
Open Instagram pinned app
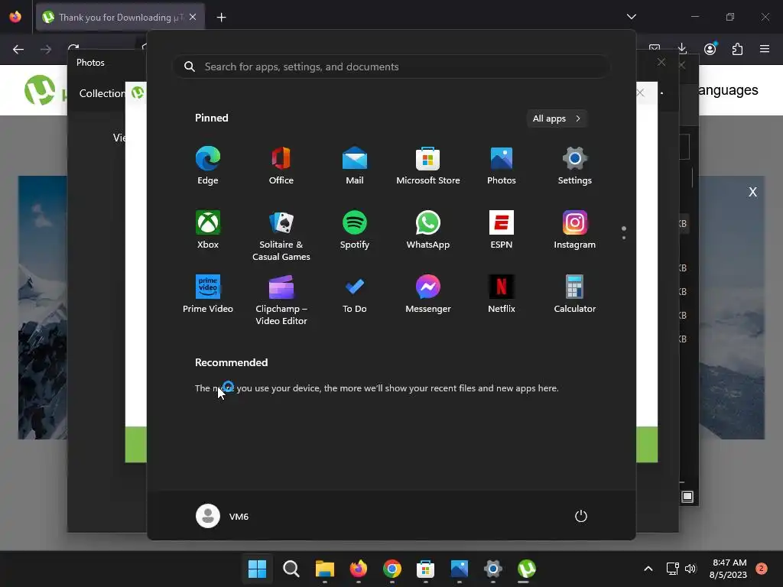coord(575,229)
